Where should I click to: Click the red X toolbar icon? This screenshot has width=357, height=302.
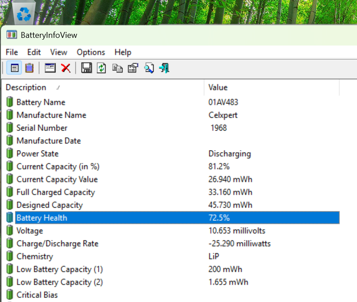coord(66,68)
